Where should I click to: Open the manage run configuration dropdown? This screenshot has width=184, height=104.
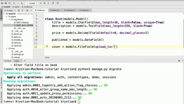pos(32,3)
